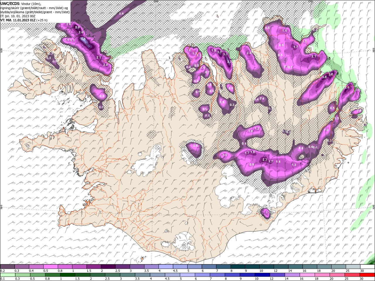Click the 'slydda/snjókoma (grátt/bleikt/grænt' legend text line

35,12
